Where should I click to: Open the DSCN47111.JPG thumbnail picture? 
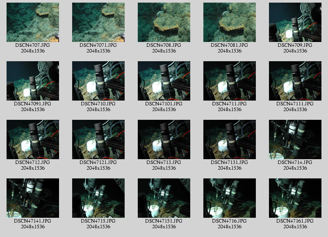pos(295,81)
